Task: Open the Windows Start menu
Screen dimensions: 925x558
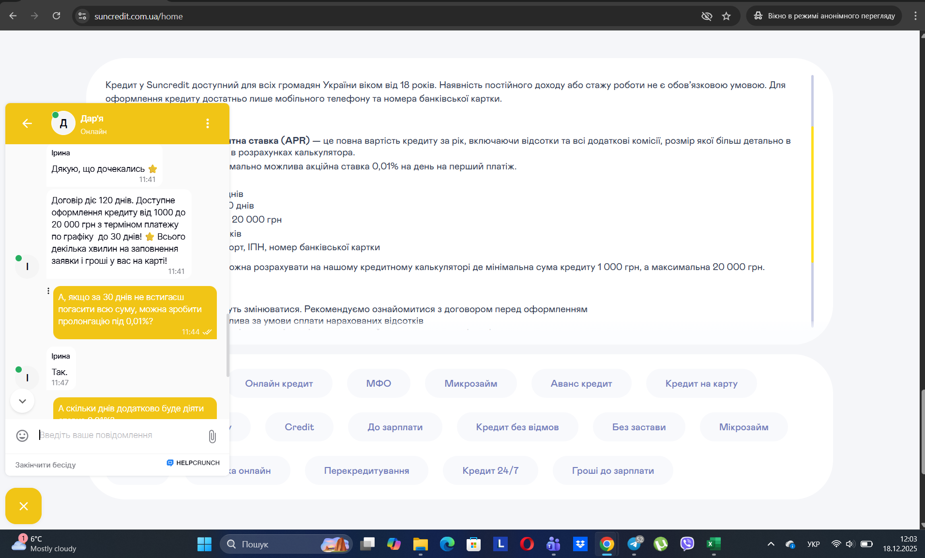Action: (x=204, y=544)
